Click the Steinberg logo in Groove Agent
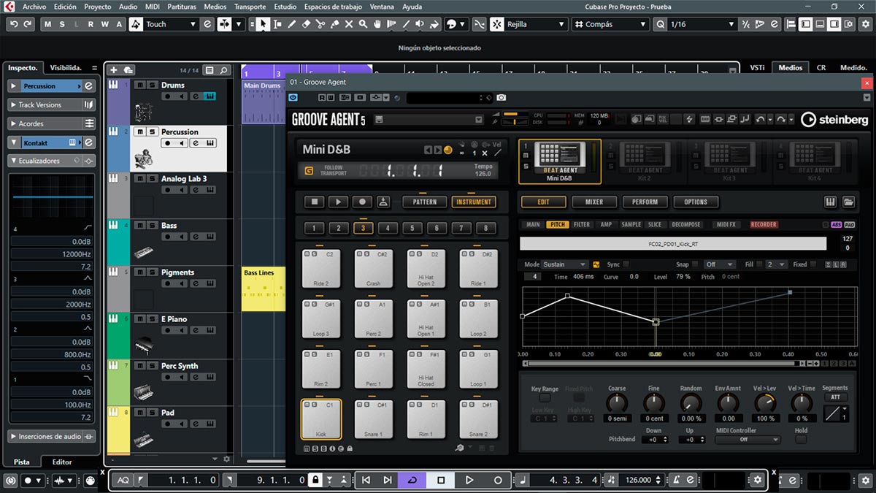The image size is (876, 493). click(835, 119)
